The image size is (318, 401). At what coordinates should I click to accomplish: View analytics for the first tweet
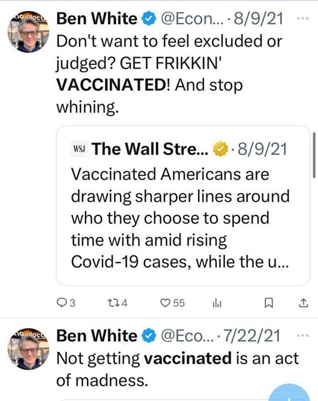215,303
